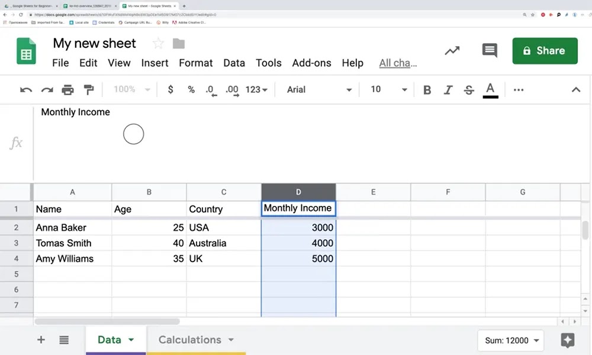Toggle italic formatting
Screen dimensions: 592x355
point(448,90)
